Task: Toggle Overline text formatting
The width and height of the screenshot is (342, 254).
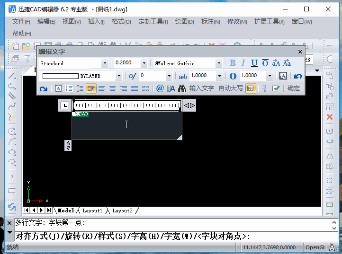Action: click(x=265, y=63)
